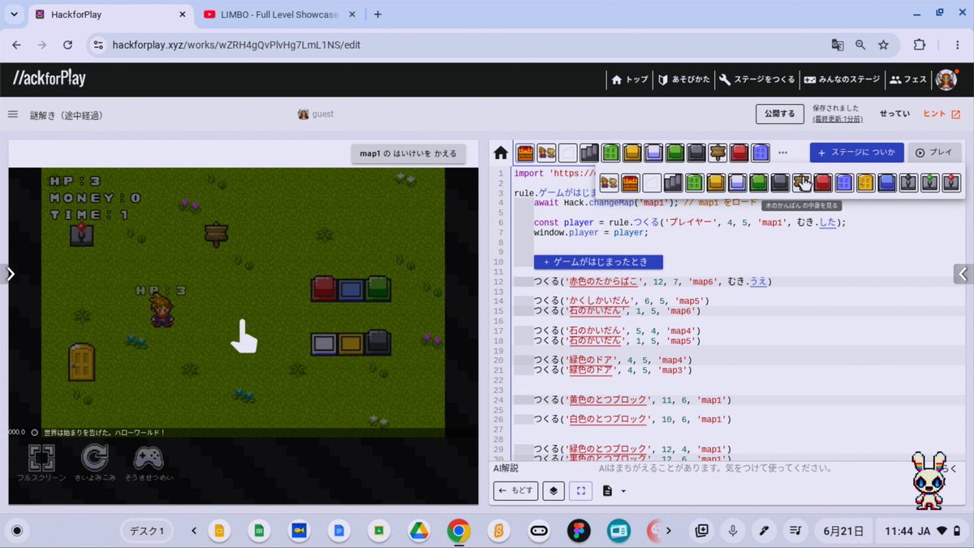Click the '赤色のたからばこ' code line
The image size is (974, 548).
click(653, 282)
